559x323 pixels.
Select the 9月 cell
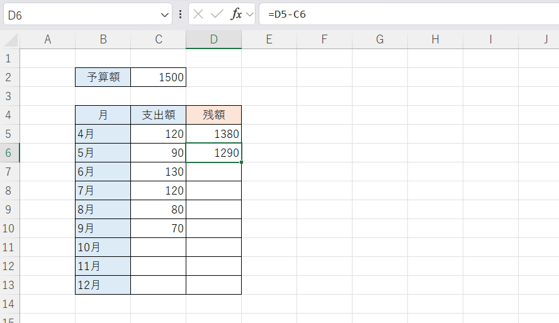click(103, 228)
